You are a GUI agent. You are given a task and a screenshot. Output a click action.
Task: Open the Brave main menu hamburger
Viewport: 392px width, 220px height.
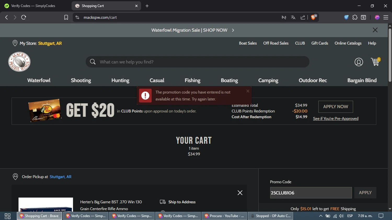386,17
